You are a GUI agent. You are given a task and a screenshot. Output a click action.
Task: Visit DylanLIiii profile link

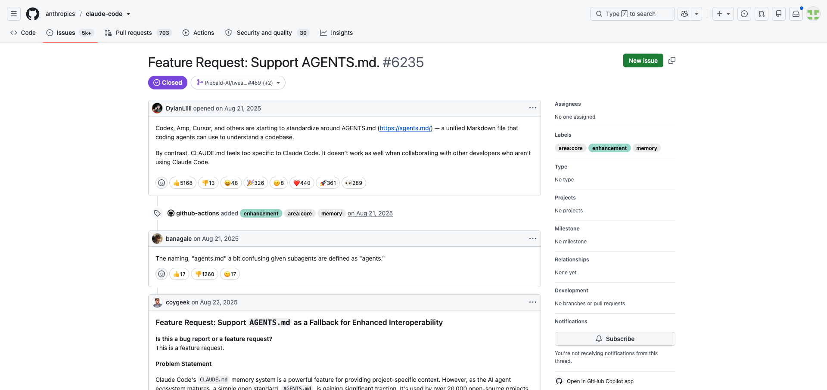point(179,108)
